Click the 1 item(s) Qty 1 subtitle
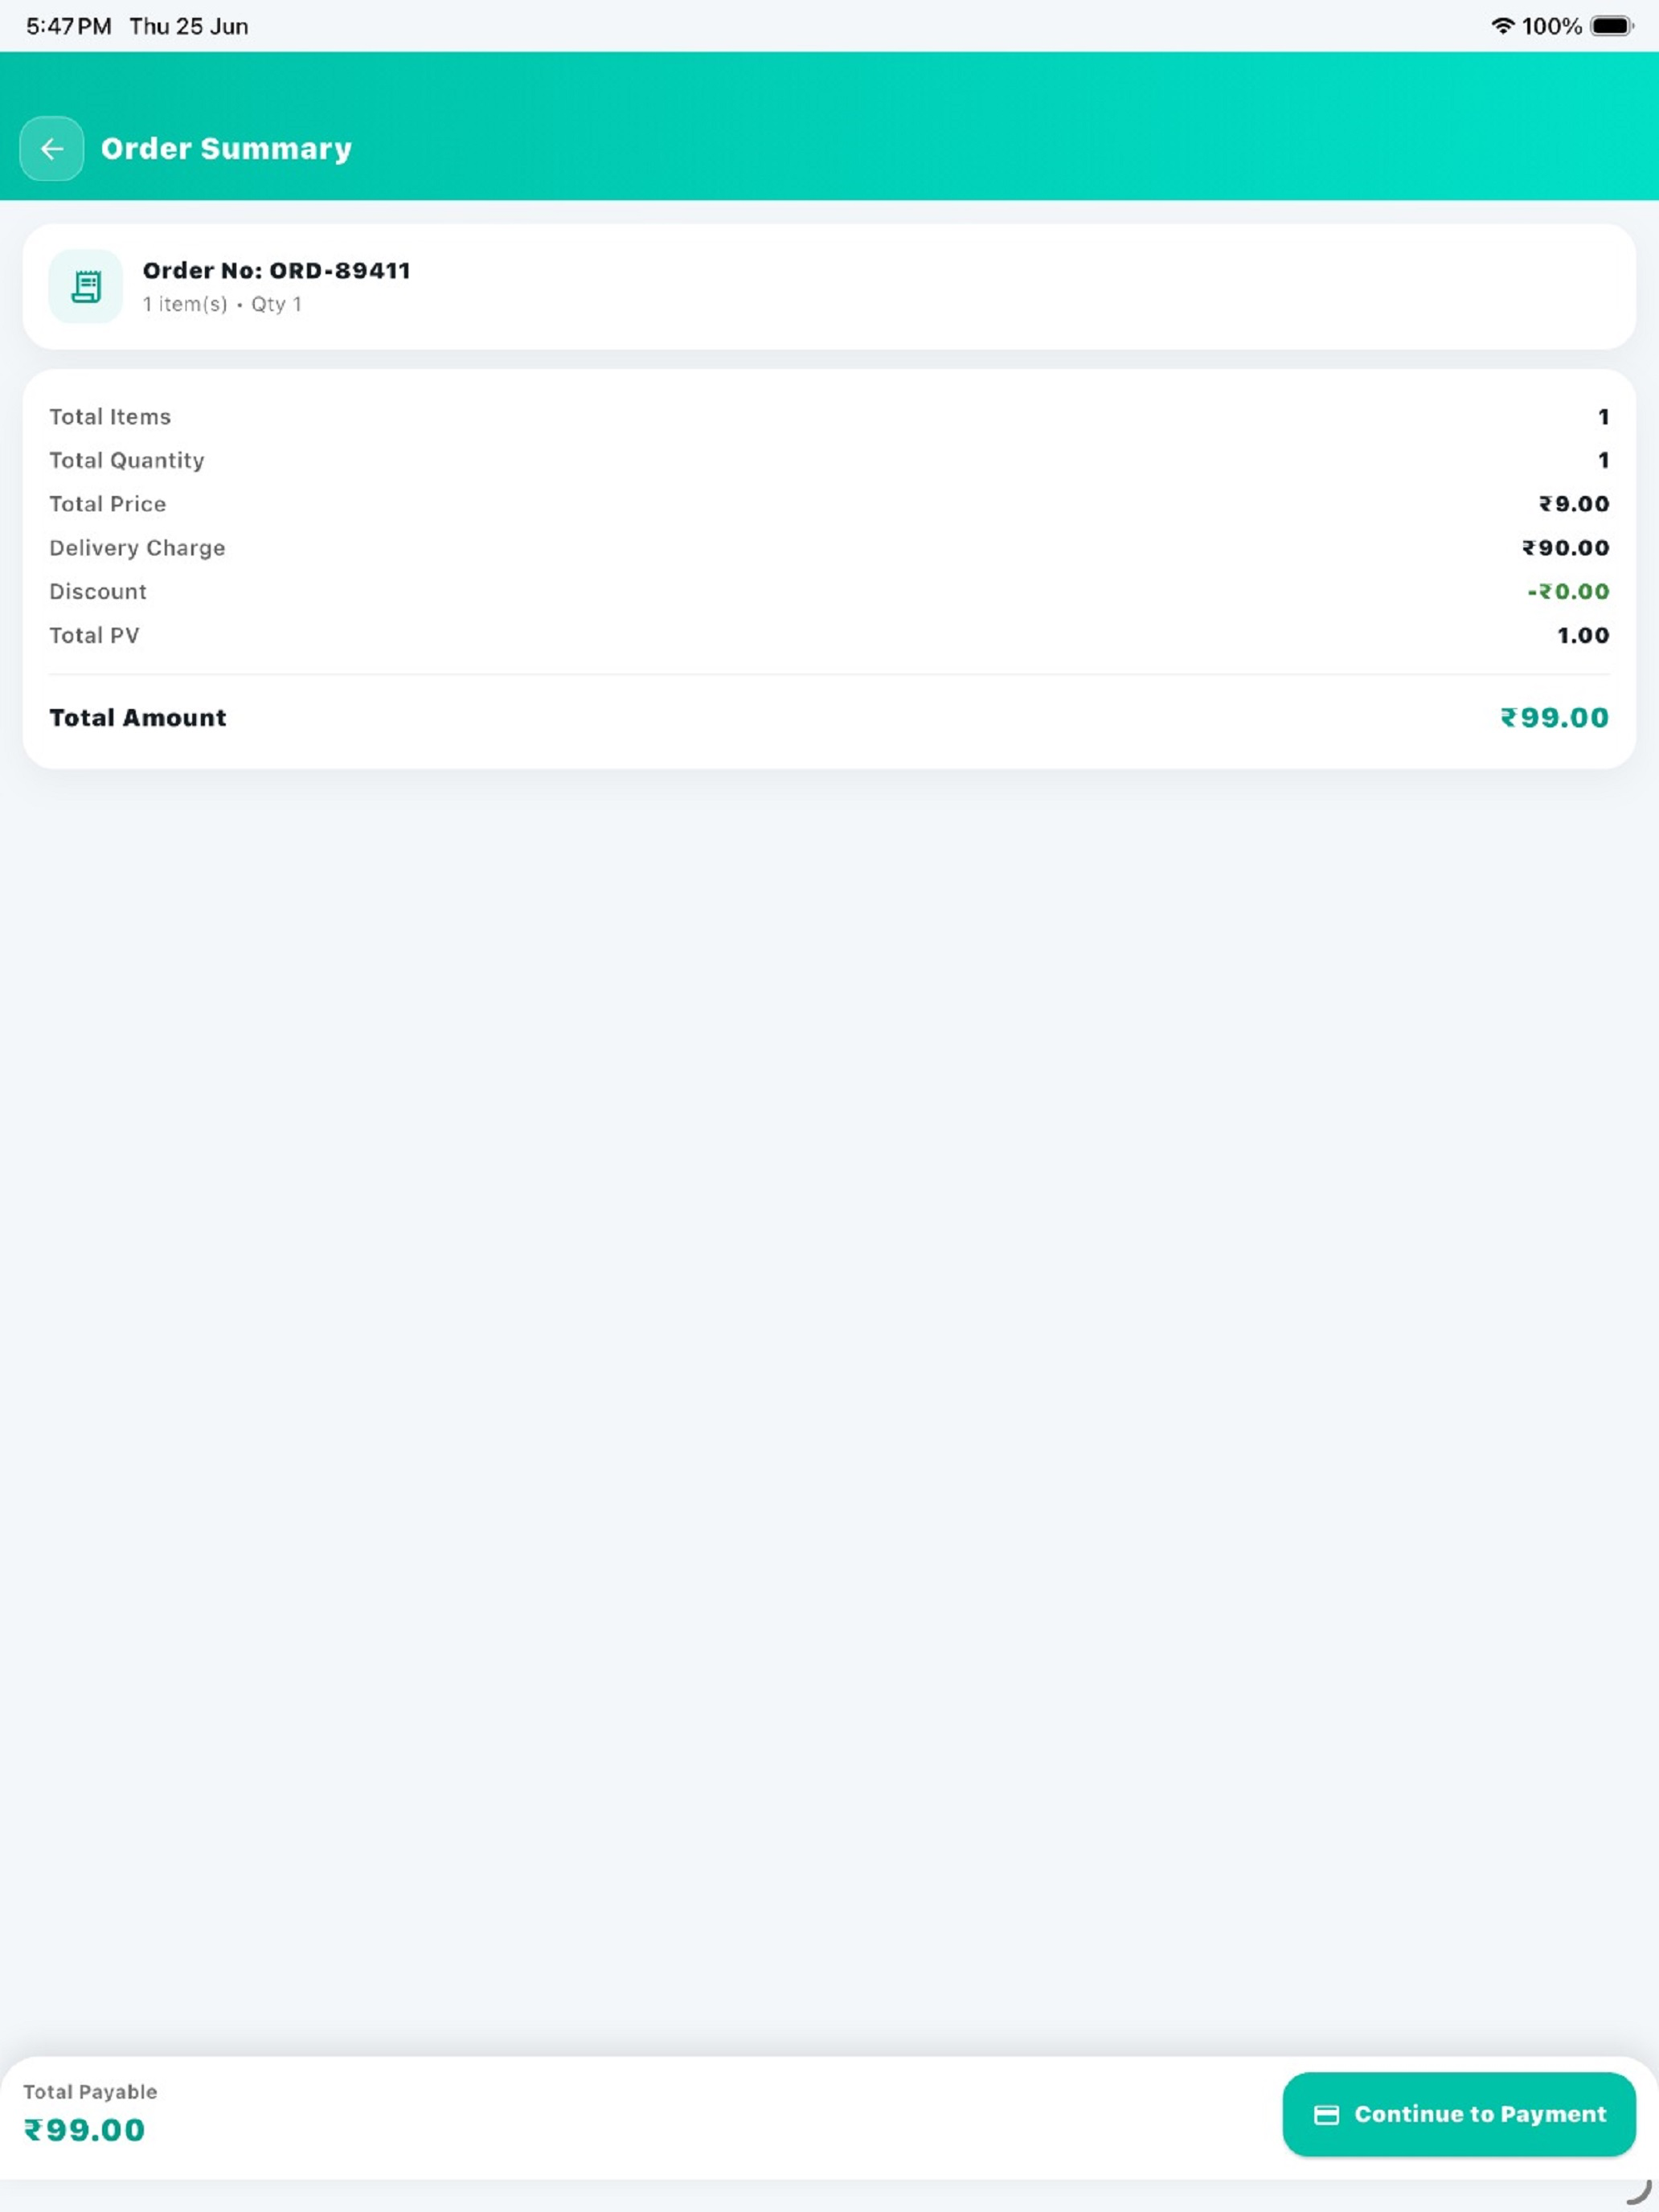Screen dimensions: 1659x2212 coord(222,304)
